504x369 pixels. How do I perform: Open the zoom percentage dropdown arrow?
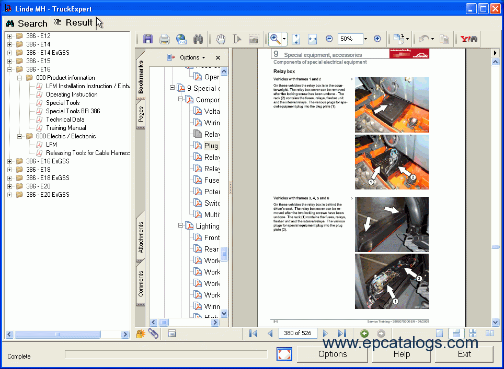[365, 39]
